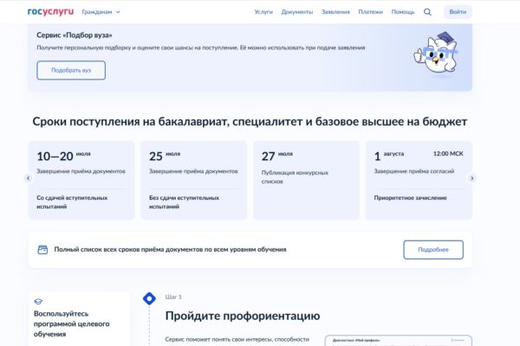Screen dimensions: 520x346
Task: Click the previous-dates carousel arrow
Action: point(29,178)
